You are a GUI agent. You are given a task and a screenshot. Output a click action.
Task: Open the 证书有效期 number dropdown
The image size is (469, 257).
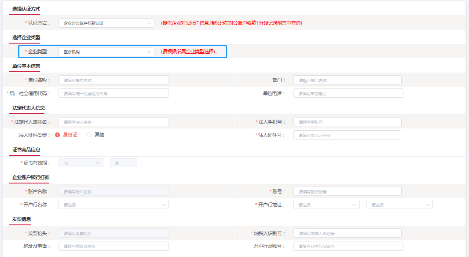81,163
